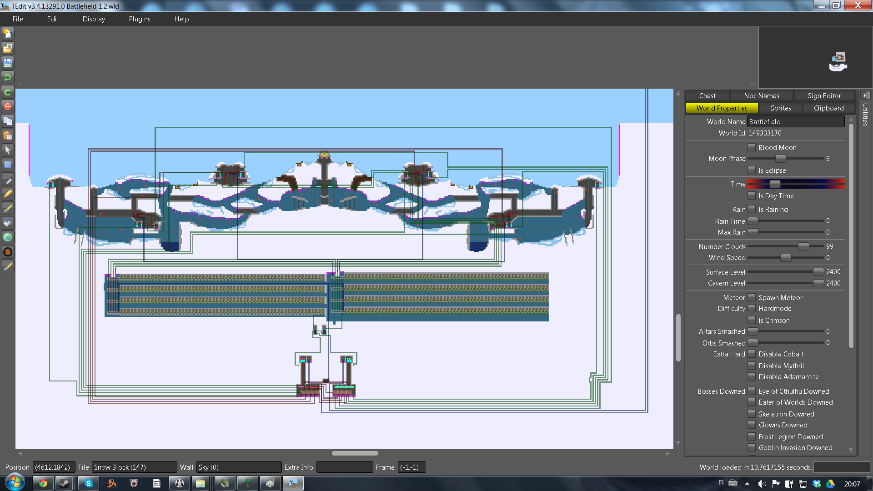Viewport: 873px width, 491px height.
Task: Select the rectangle Selection tool
Action: click(8, 165)
